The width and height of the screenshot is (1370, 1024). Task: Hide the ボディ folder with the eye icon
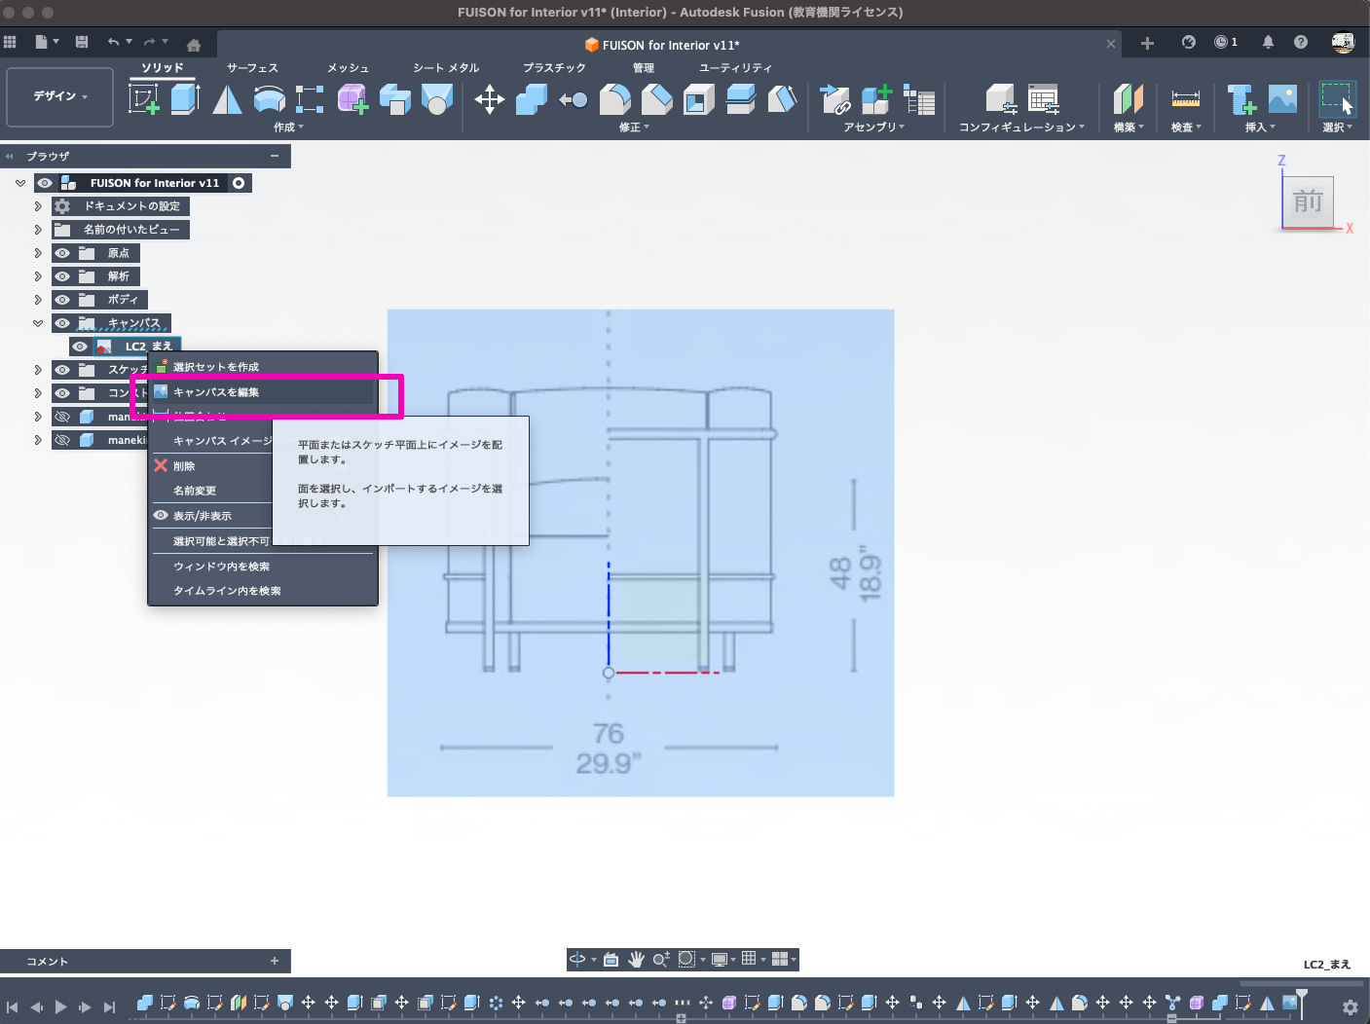62,300
